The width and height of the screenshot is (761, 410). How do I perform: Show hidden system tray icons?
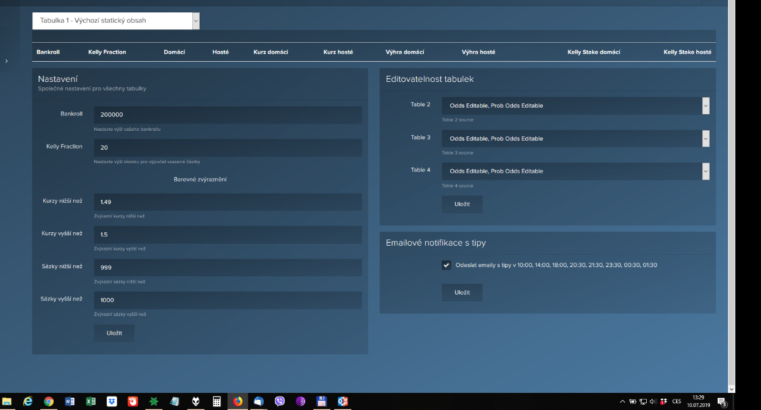click(x=622, y=401)
